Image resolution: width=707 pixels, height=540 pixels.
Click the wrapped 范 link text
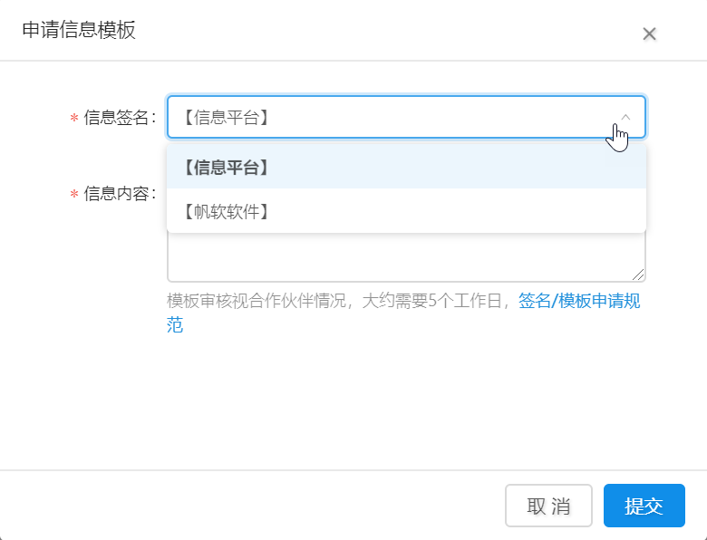pos(175,325)
